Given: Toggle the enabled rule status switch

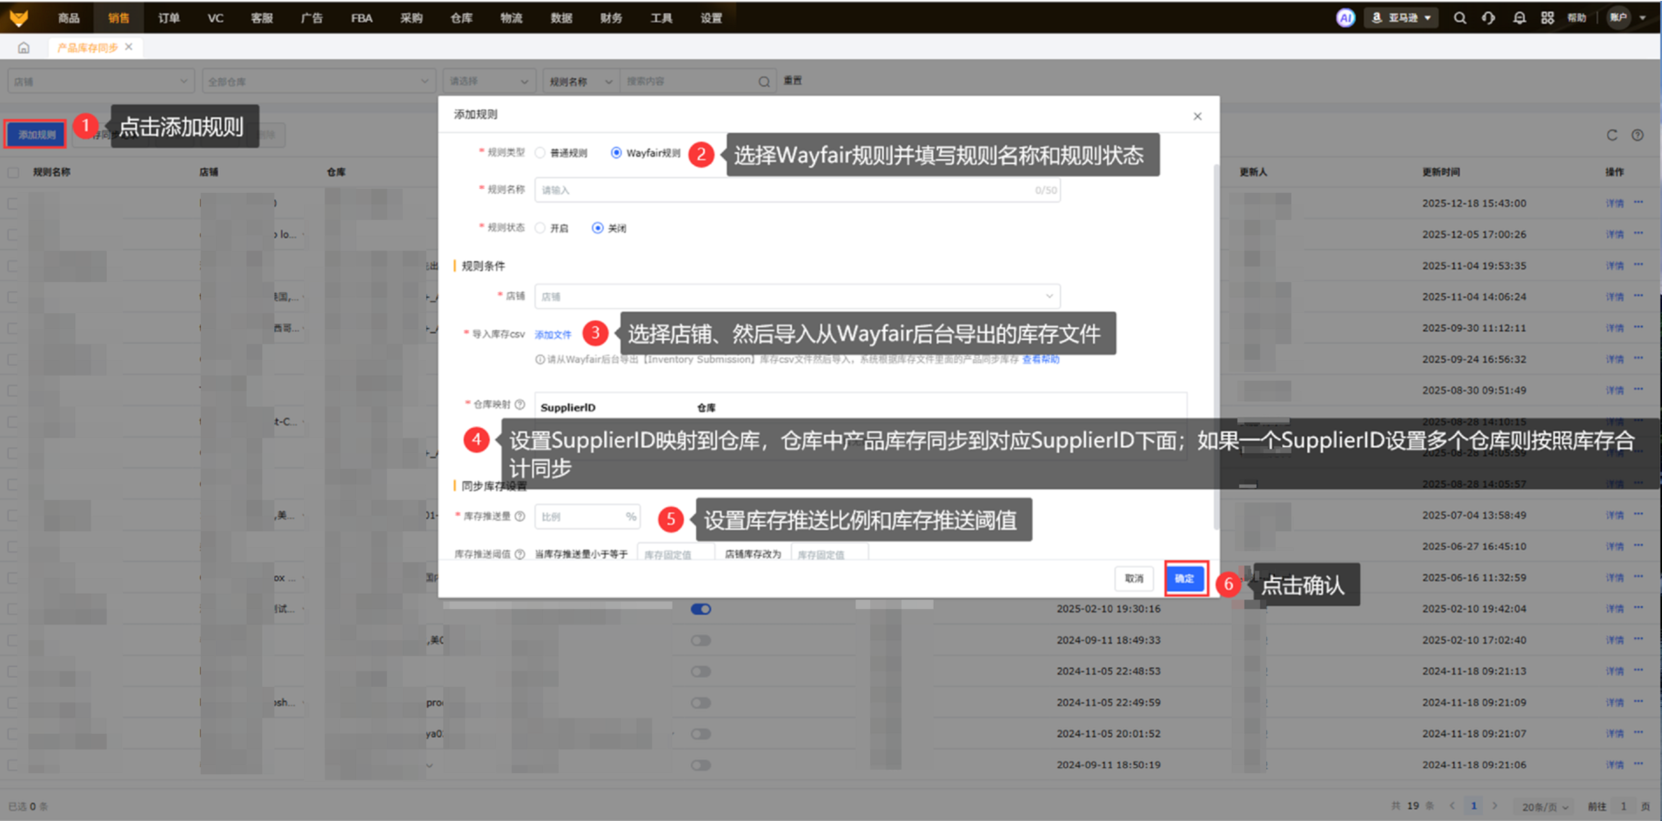Looking at the screenshot, I should pos(700,609).
